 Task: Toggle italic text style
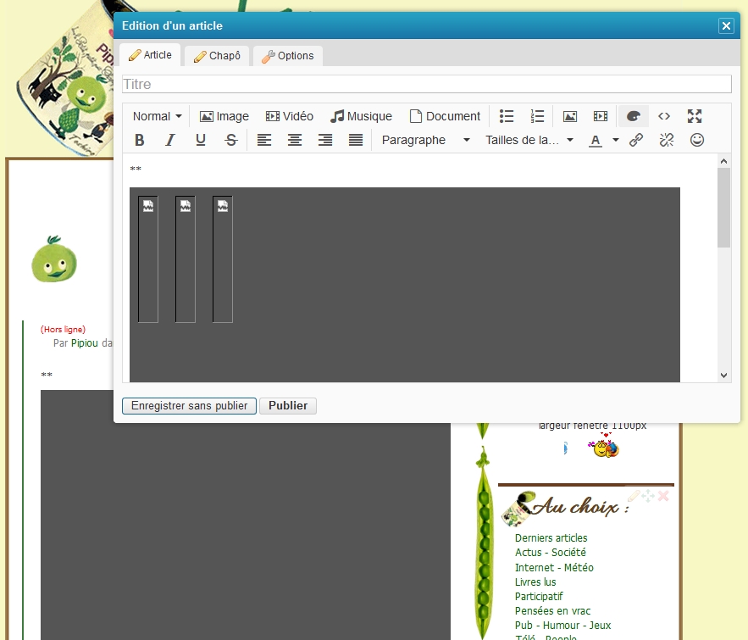coord(170,141)
